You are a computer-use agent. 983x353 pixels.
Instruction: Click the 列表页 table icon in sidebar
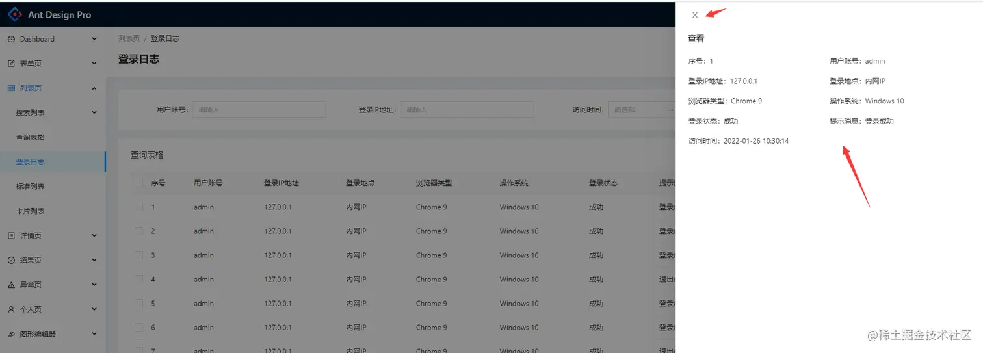point(11,88)
